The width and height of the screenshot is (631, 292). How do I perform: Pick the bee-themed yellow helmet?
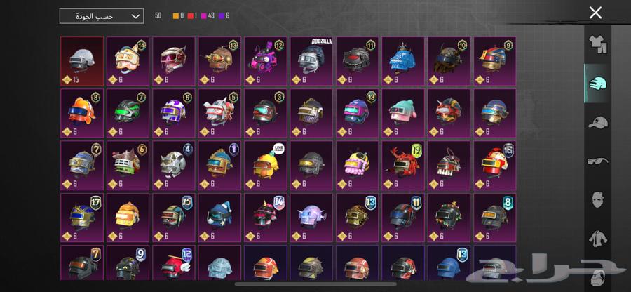(358, 165)
